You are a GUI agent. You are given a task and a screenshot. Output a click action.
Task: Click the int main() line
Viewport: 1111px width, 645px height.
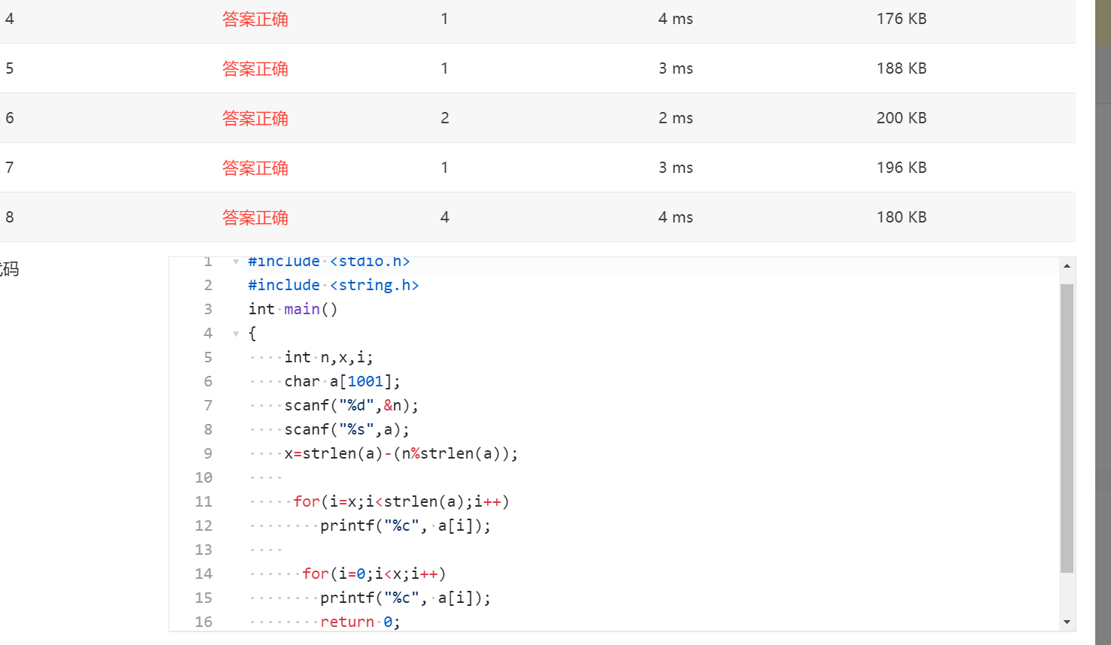tap(293, 310)
